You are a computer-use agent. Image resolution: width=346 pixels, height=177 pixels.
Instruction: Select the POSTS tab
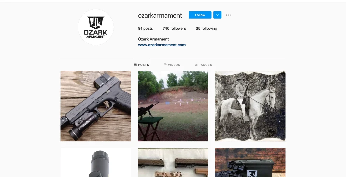142,65
